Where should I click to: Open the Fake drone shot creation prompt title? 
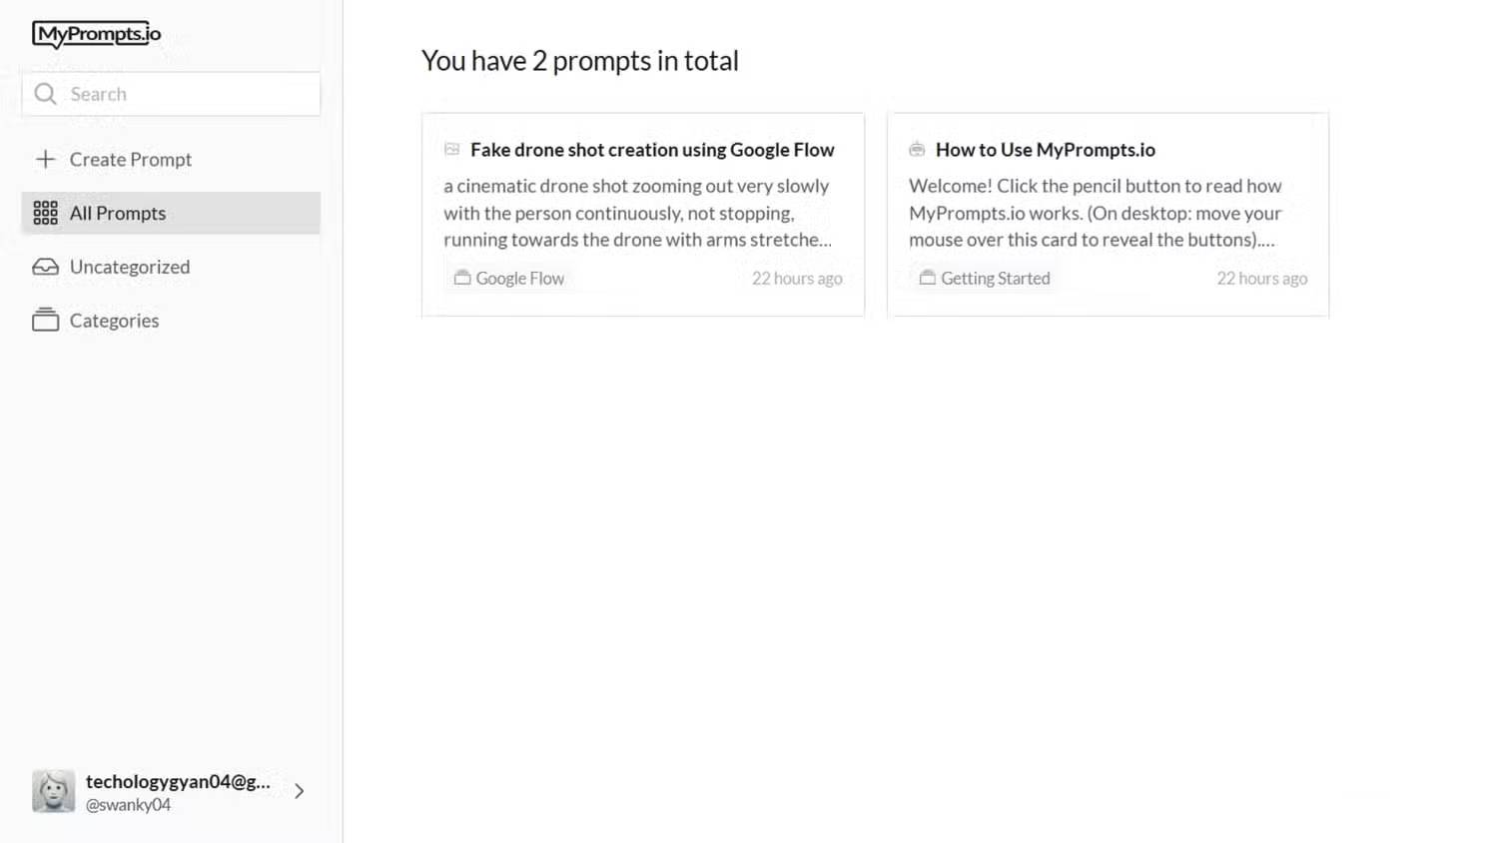coord(652,150)
